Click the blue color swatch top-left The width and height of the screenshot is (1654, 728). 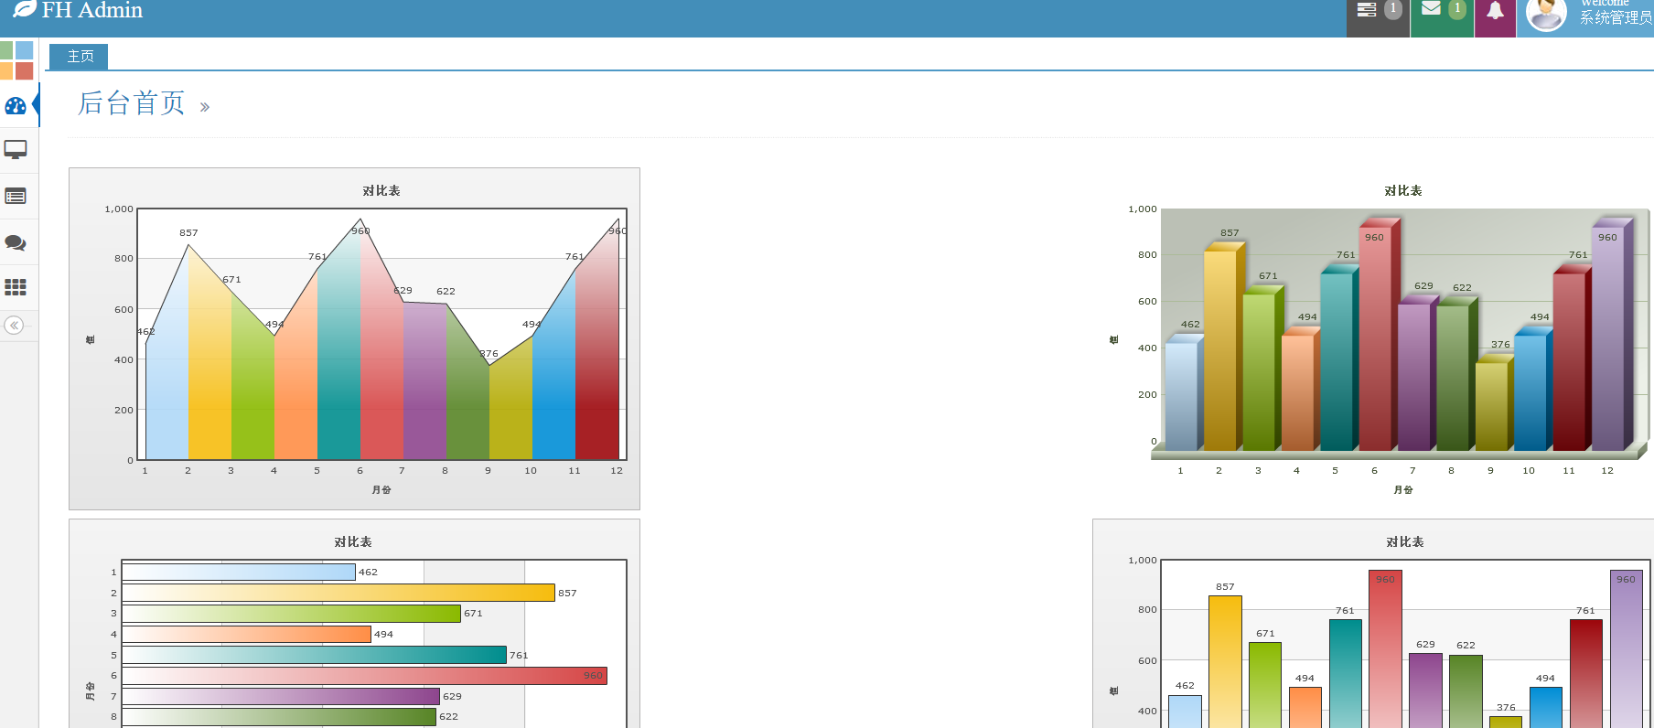tap(25, 50)
